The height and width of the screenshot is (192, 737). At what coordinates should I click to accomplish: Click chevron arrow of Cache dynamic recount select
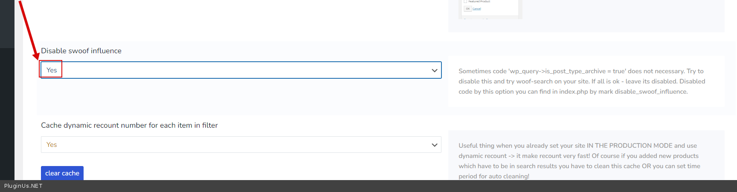click(434, 145)
